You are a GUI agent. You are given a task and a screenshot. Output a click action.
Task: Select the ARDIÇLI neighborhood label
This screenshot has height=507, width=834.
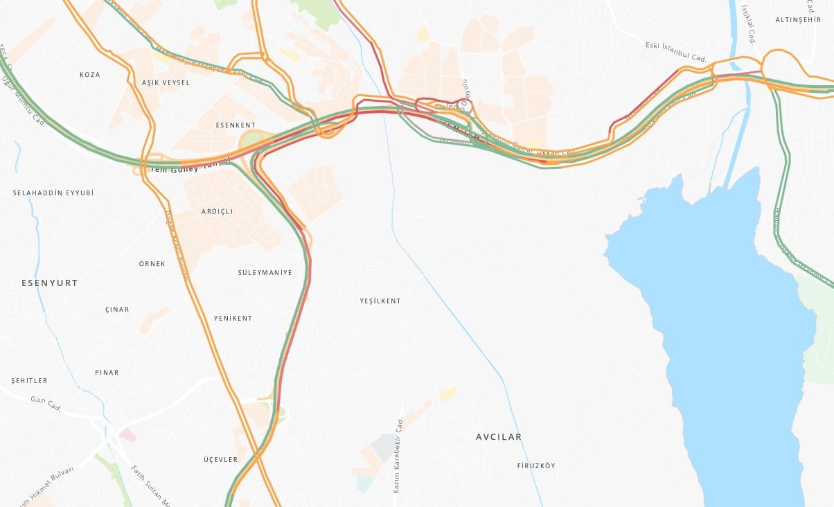[217, 211]
